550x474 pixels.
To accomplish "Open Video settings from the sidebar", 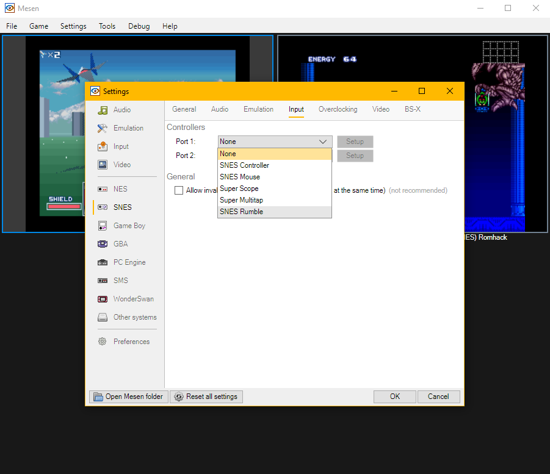I will click(x=103, y=165).
